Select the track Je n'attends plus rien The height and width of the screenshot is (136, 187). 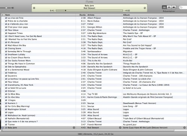18,24
